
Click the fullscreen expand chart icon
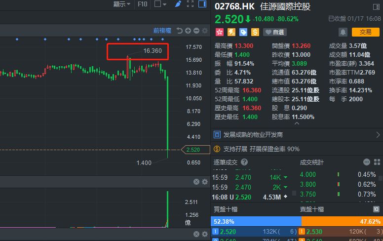coord(191,4)
